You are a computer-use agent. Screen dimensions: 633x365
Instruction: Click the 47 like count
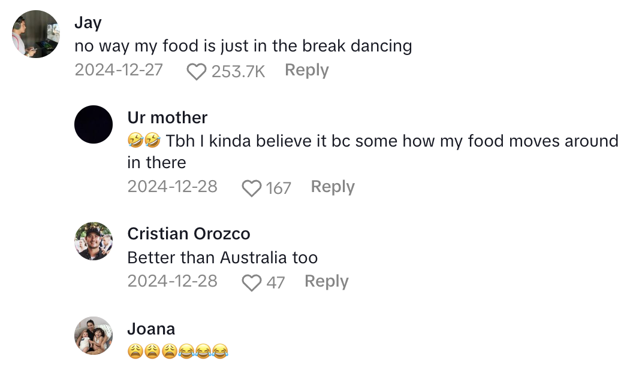(x=275, y=282)
